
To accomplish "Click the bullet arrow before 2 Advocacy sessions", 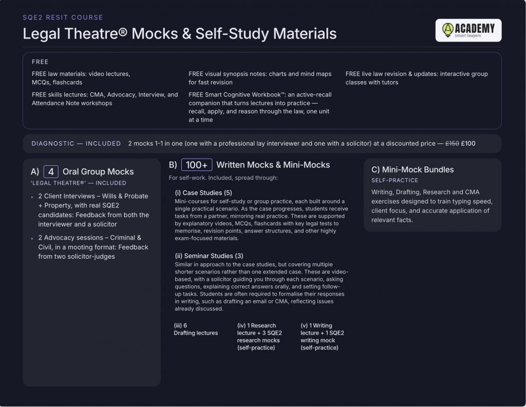I will [x=32, y=238].
